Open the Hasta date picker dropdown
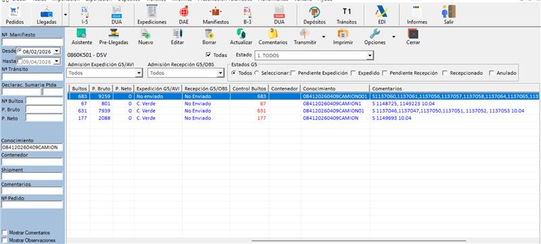The image size is (541, 244). click(57, 62)
